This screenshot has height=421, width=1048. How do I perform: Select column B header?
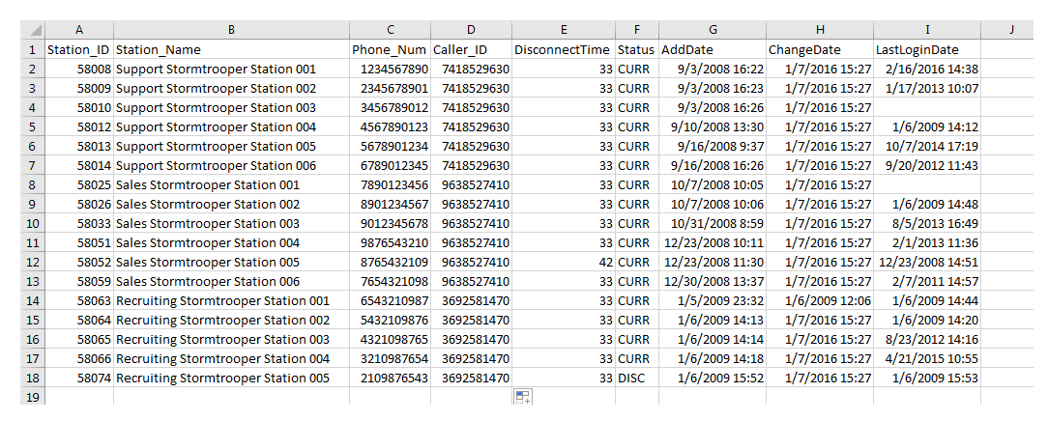tap(231, 30)
